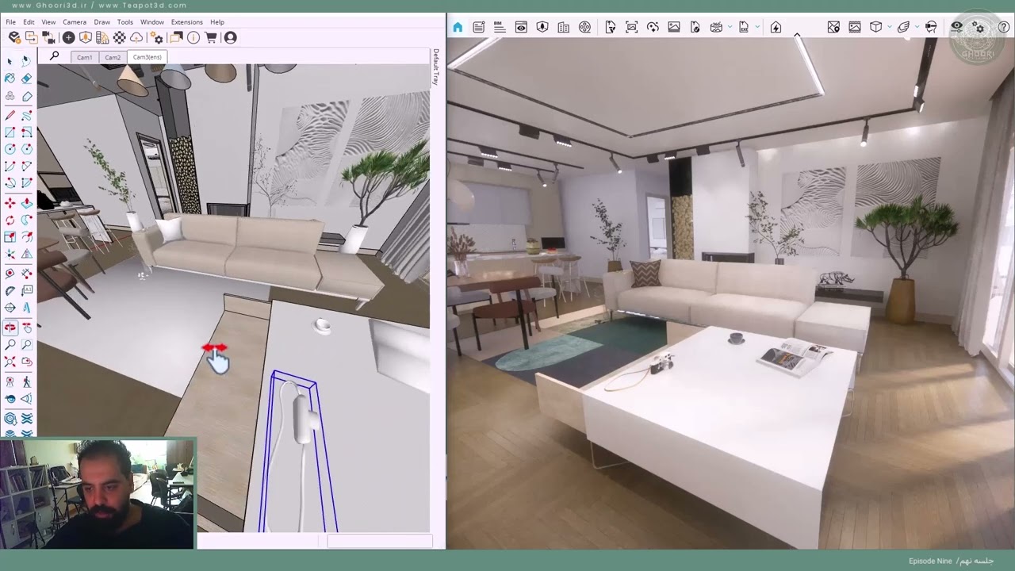The image size is (1015, 571).
Task: Activate the Look Around eye tool
Action: click(x=10, y=399)
